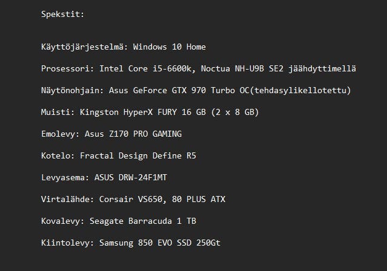Click the "Levyasema" label

coord(63,177)
